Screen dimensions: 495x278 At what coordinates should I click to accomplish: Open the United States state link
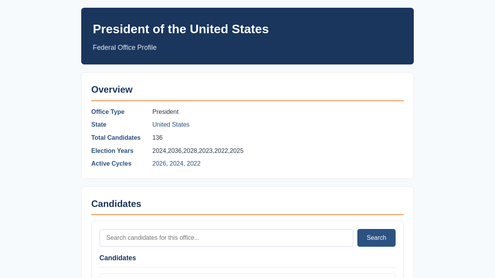coord(171,125)
